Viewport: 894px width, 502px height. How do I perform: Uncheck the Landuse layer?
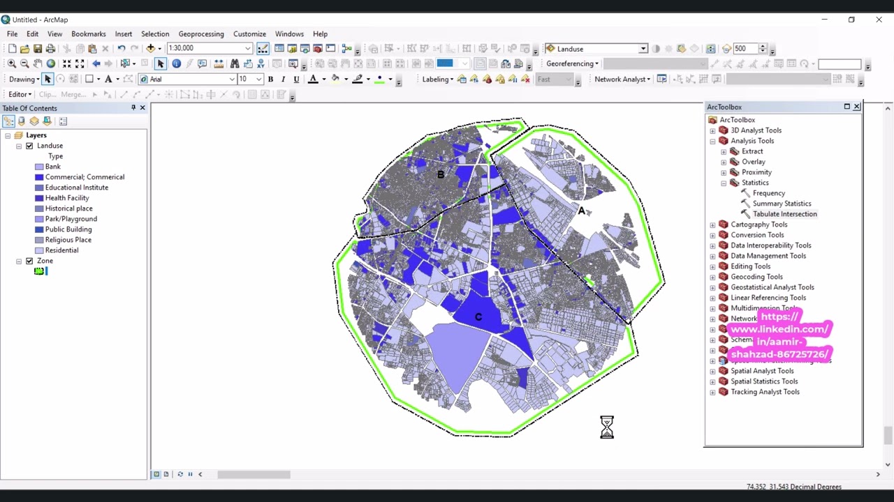coord(29,146)
